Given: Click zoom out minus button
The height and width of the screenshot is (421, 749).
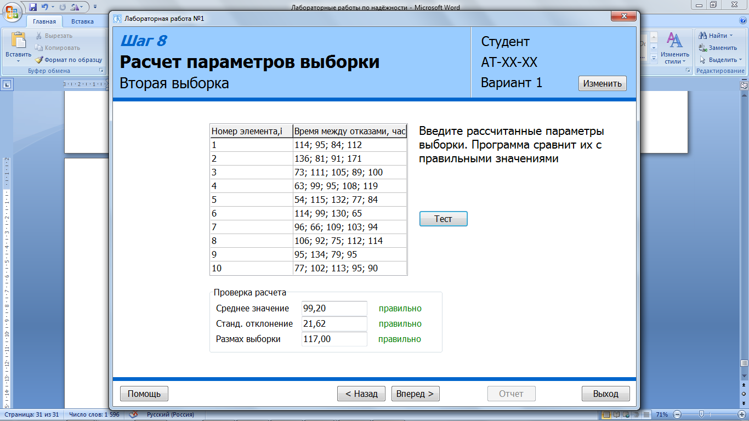Looking at the screenshot, I should coord(677,414).
